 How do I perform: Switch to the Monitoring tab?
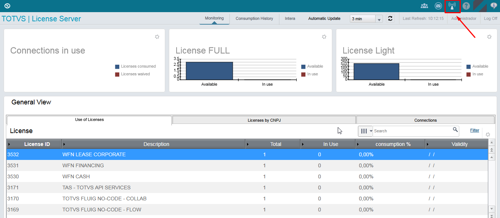pyautogui.click(x=214, y=18)
